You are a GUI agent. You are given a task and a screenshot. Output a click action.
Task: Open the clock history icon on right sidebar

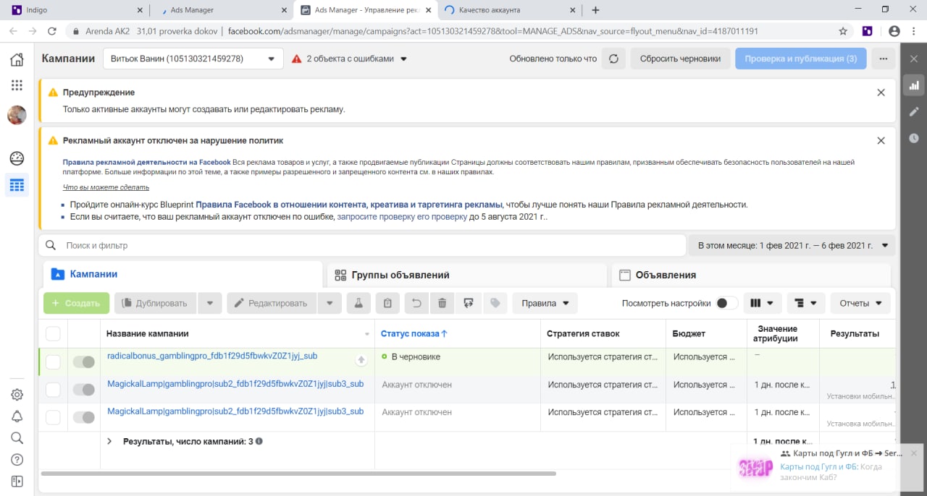(x=914, y=138)
